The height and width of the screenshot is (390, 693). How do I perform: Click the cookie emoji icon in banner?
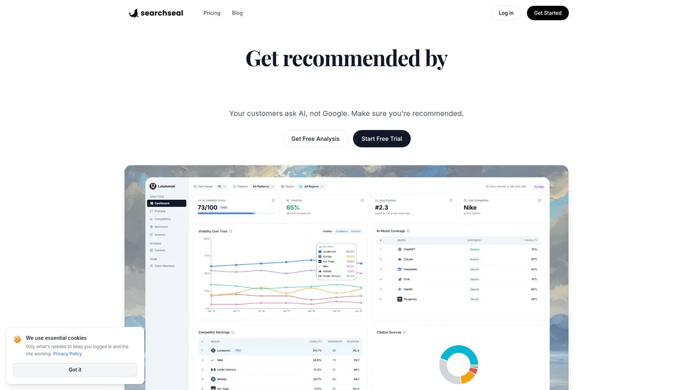(17, 339)
